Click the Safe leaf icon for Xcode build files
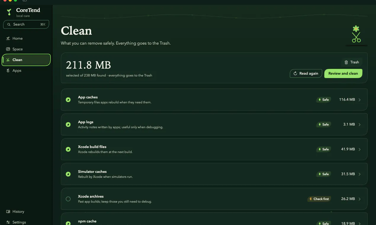Screen dimensions: 376x225 [319, 150]
